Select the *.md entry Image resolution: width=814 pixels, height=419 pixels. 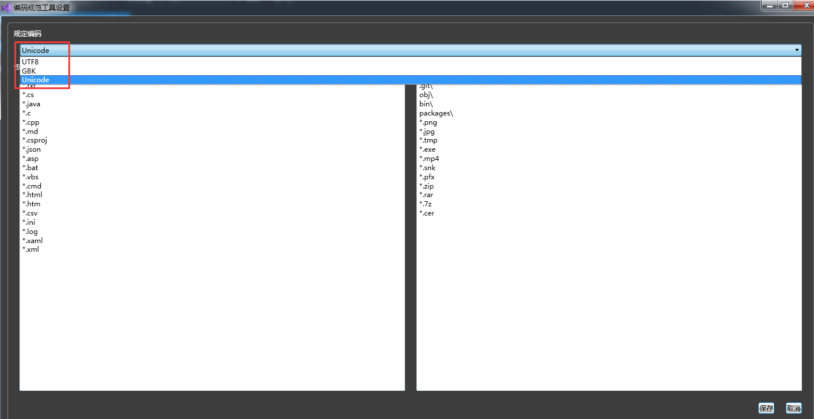coord(30,132)
